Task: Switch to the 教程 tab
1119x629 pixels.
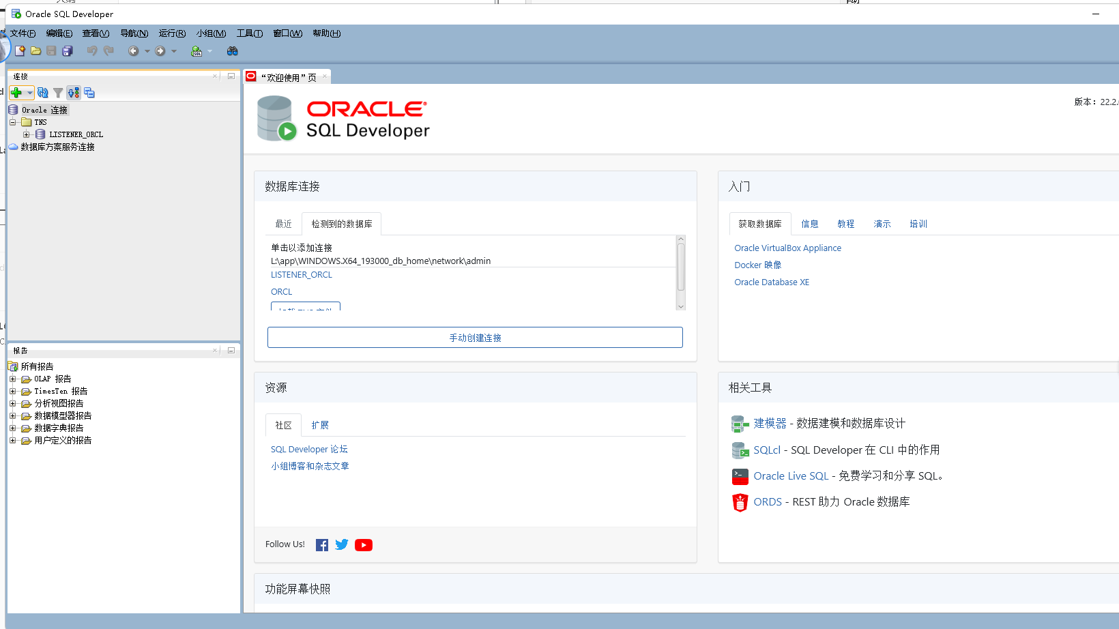Action: (845, 224)
